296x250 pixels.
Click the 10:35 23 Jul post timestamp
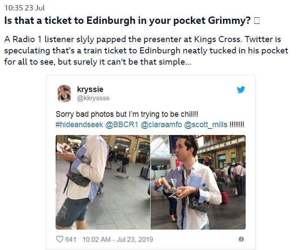coord(25,8)
